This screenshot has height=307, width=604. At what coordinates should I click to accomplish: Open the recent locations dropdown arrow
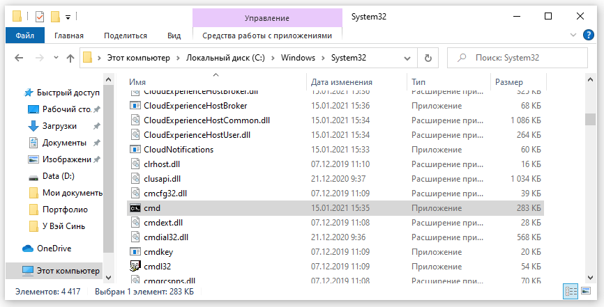coord(54,58)
